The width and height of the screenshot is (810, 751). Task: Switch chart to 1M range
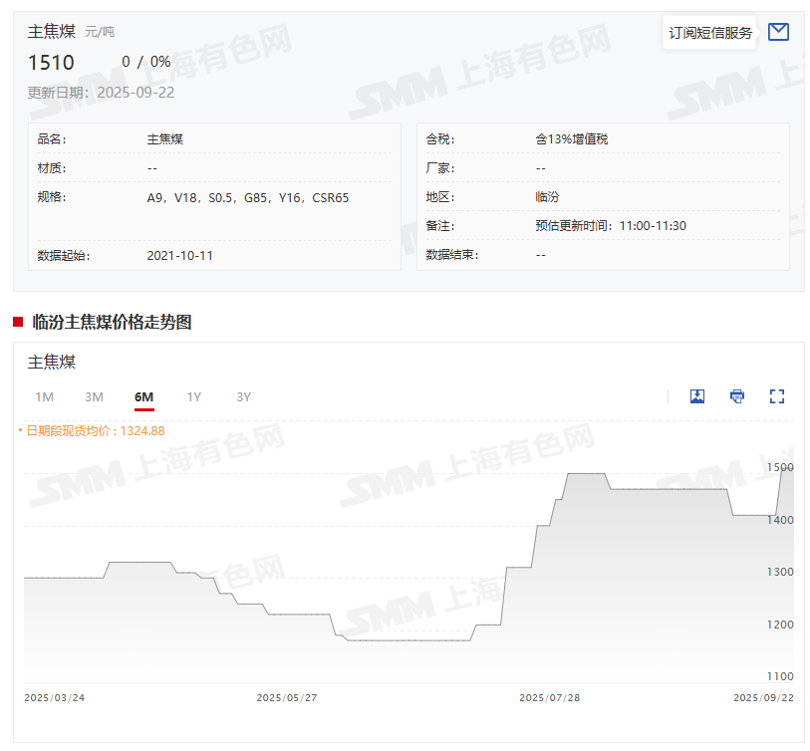pos(45,396)
